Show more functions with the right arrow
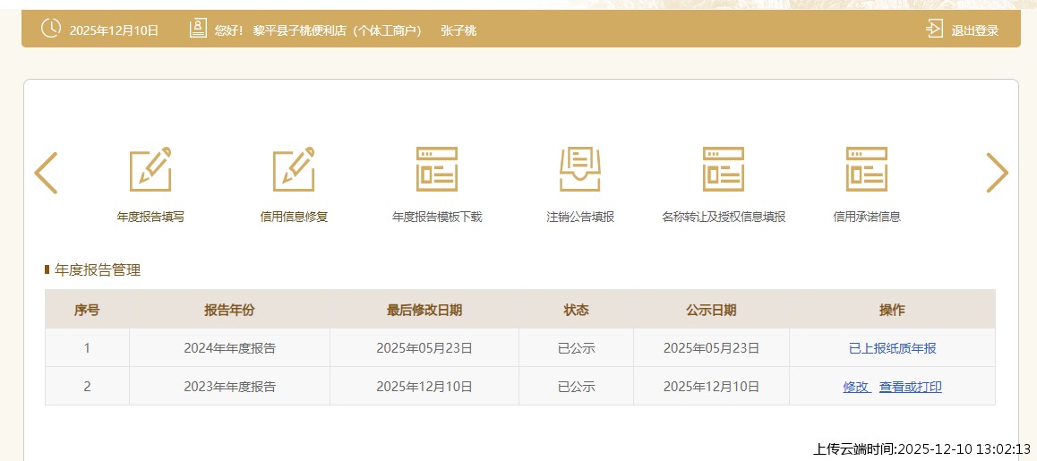Screen dimensions: 1037x461 pos(997,173)
